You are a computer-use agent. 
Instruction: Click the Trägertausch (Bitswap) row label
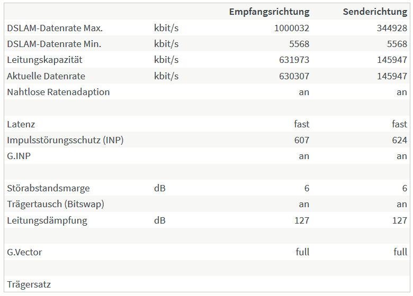pos(56,204)
